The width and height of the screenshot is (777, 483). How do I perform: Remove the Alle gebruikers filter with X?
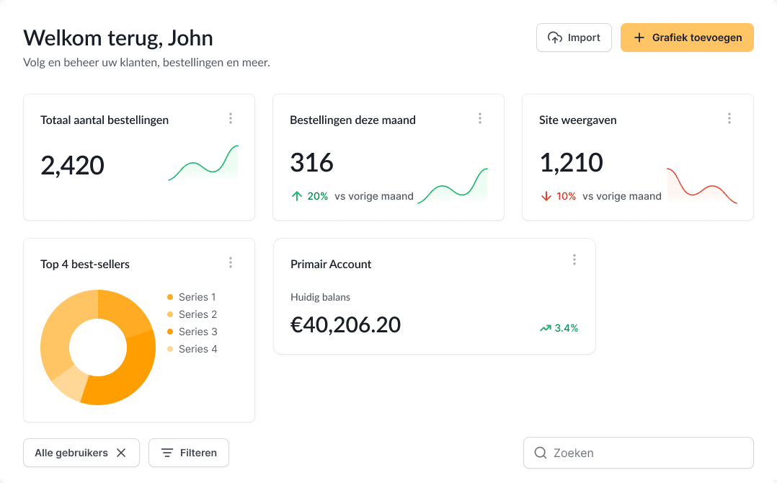point(121,453)
